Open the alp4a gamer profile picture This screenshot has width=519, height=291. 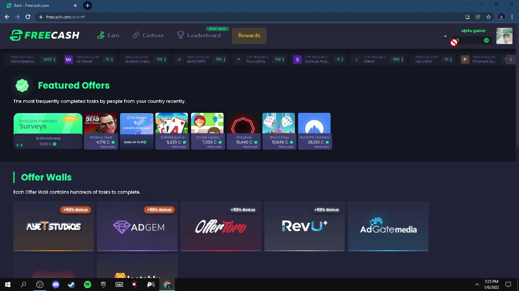click(x=504, y=36)
